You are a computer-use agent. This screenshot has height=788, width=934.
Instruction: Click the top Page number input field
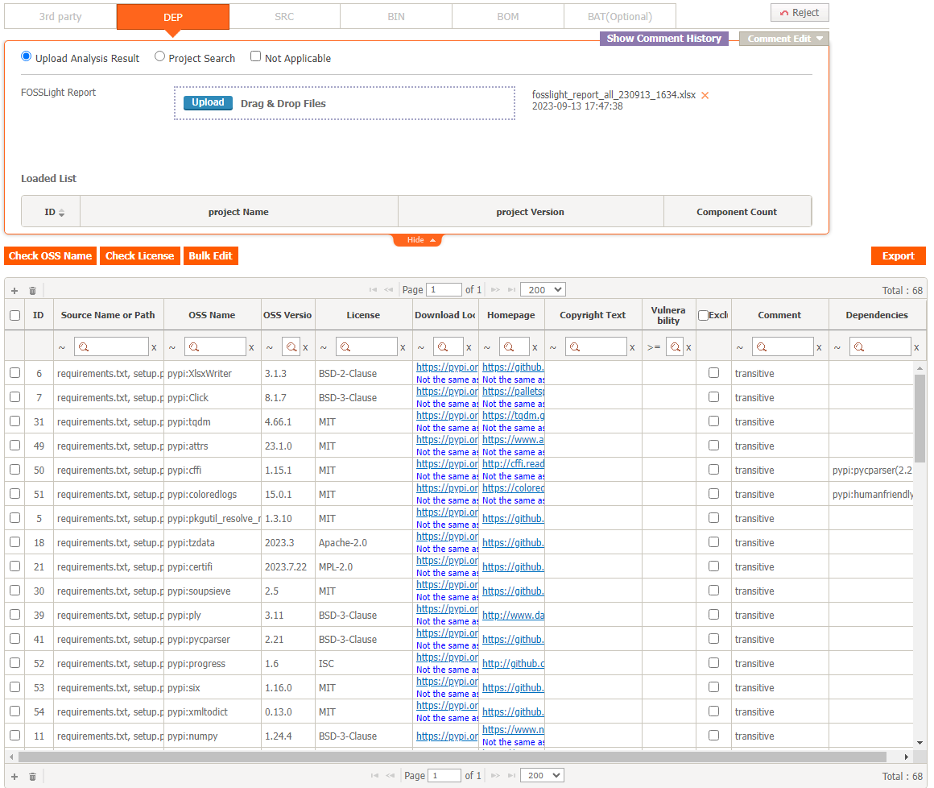click(444, 289)
